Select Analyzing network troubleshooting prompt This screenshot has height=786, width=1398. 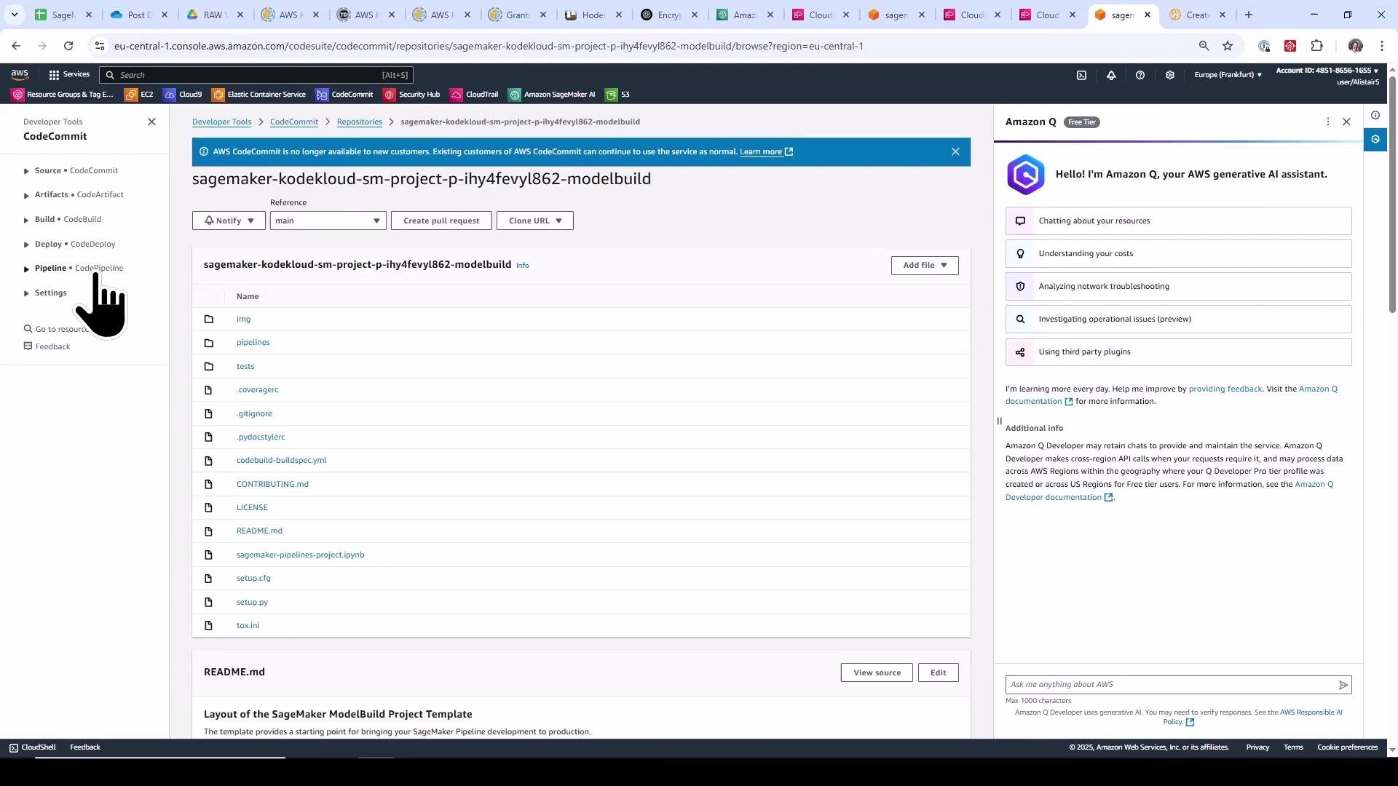(x=1178, y=286)
